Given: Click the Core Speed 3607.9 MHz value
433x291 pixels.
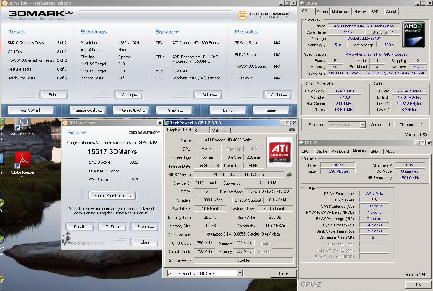Looking at the screenshot, I should [345, 91].
